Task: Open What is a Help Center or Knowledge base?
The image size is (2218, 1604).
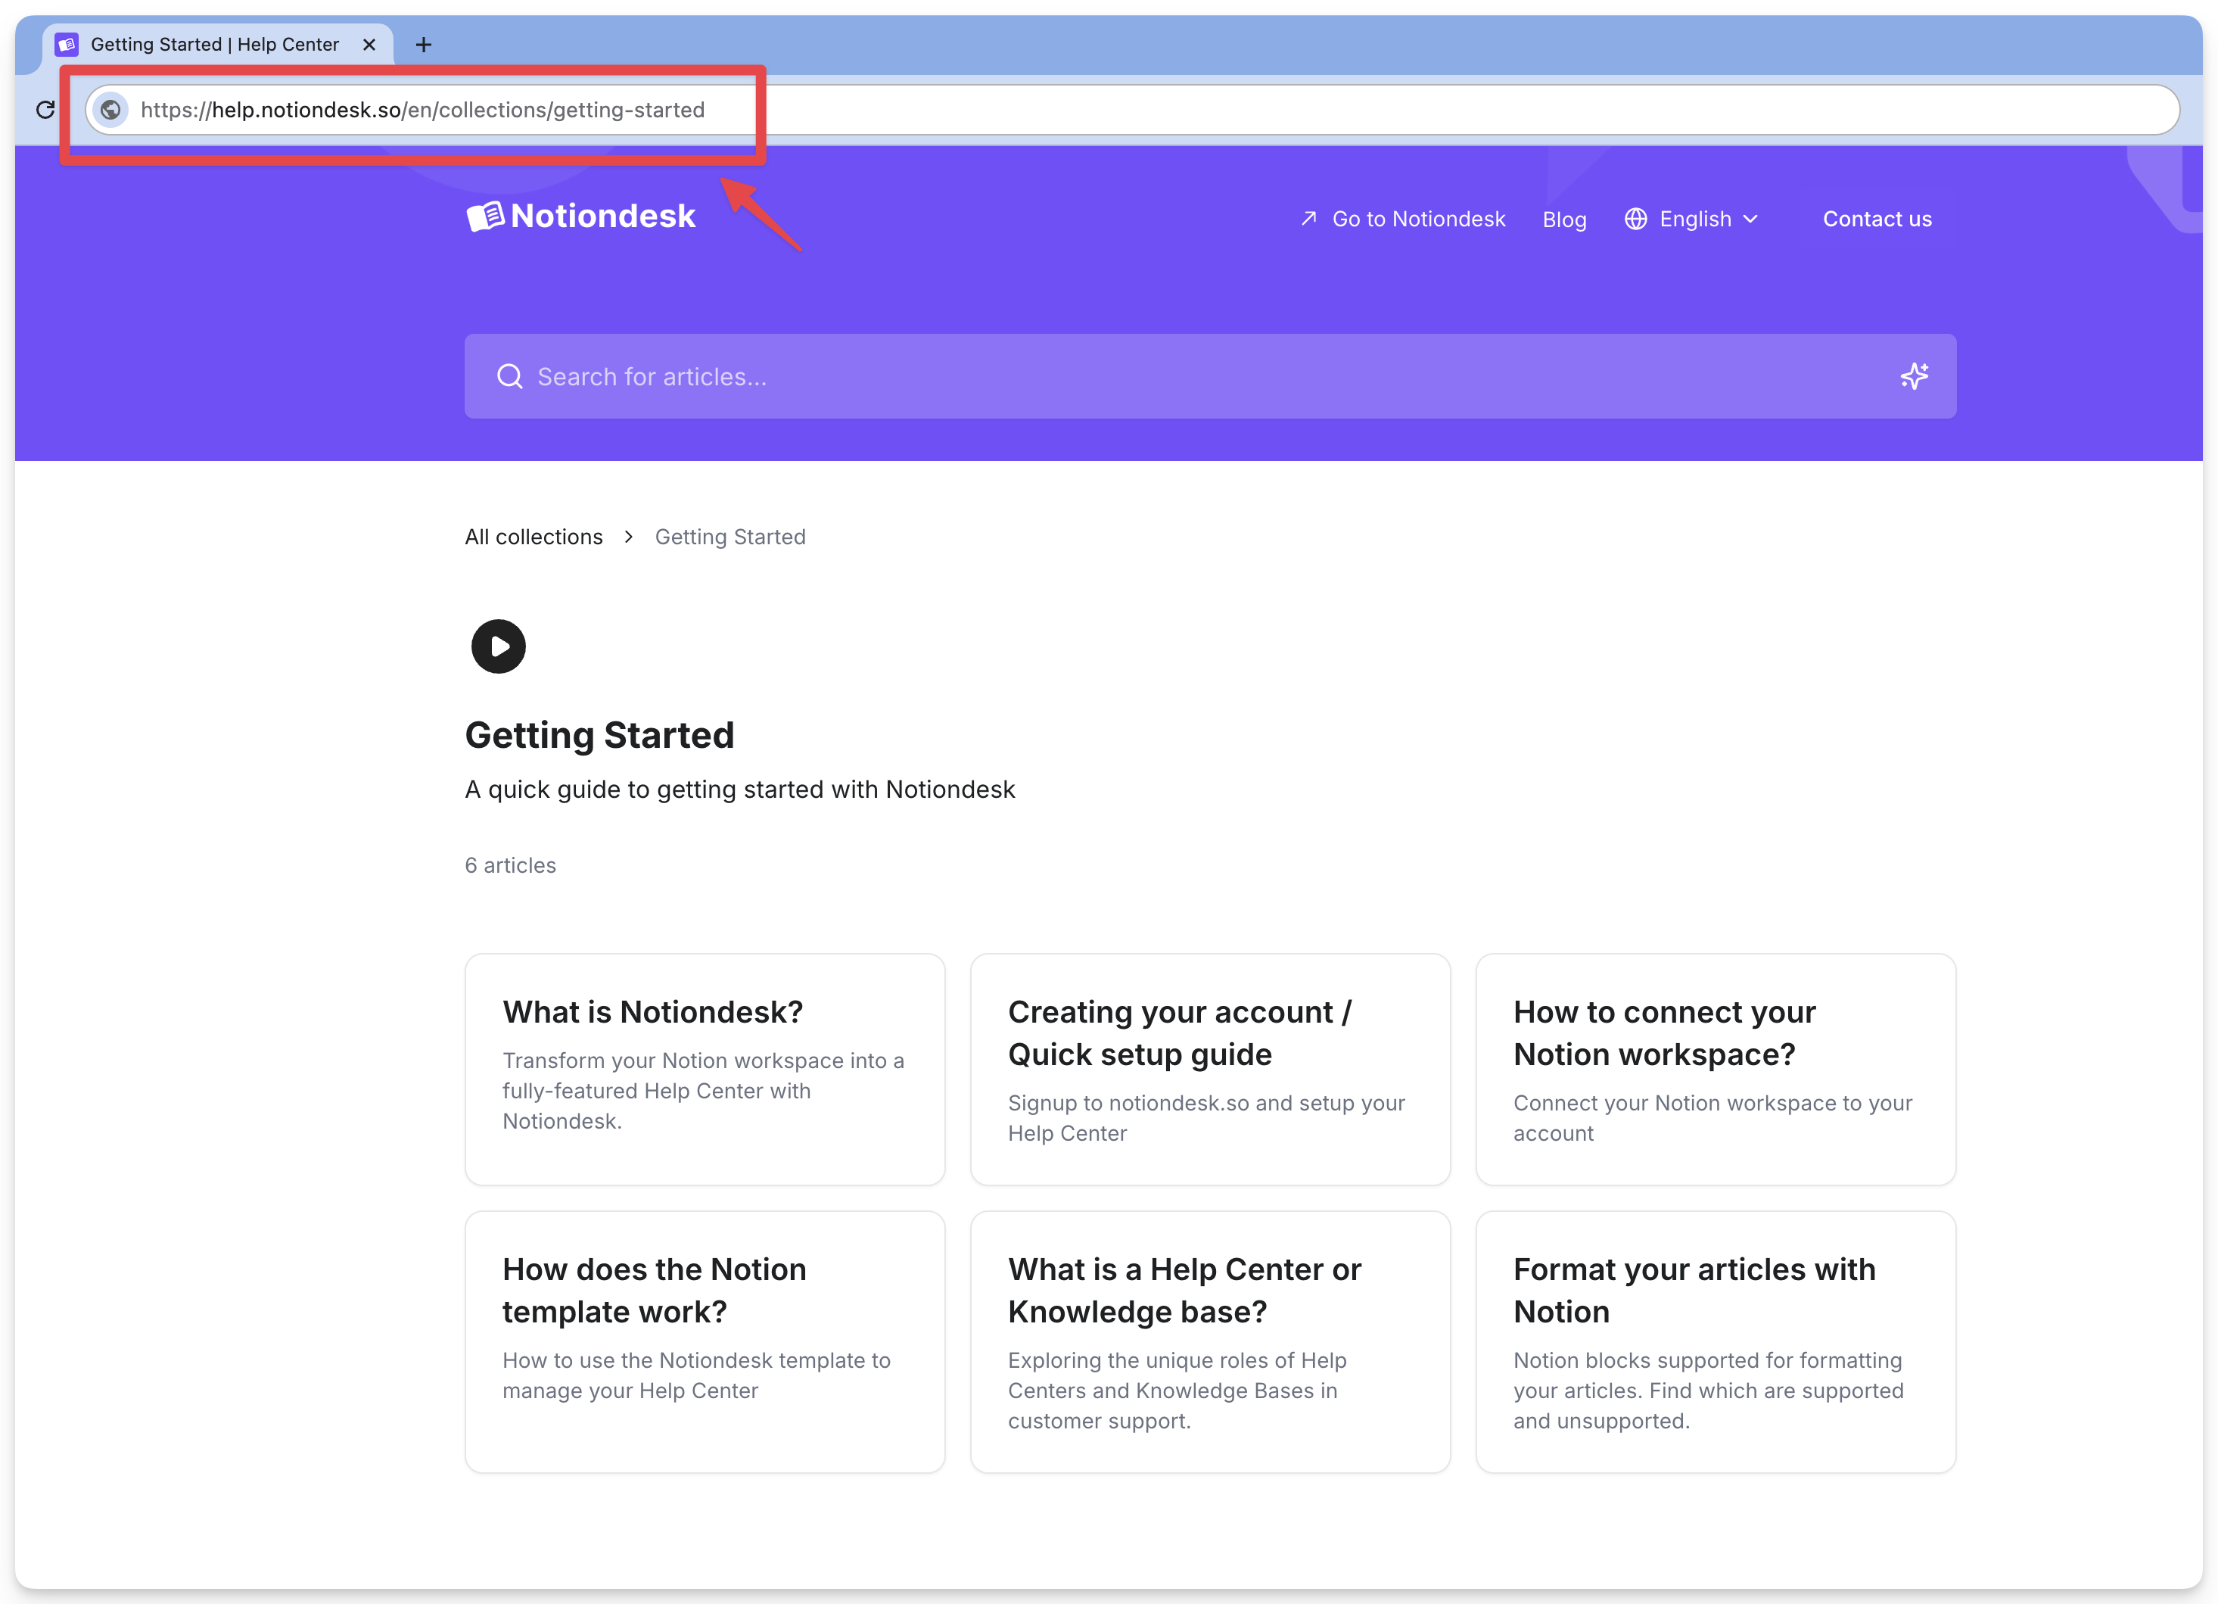Action: click(x=1211, y=1342)
